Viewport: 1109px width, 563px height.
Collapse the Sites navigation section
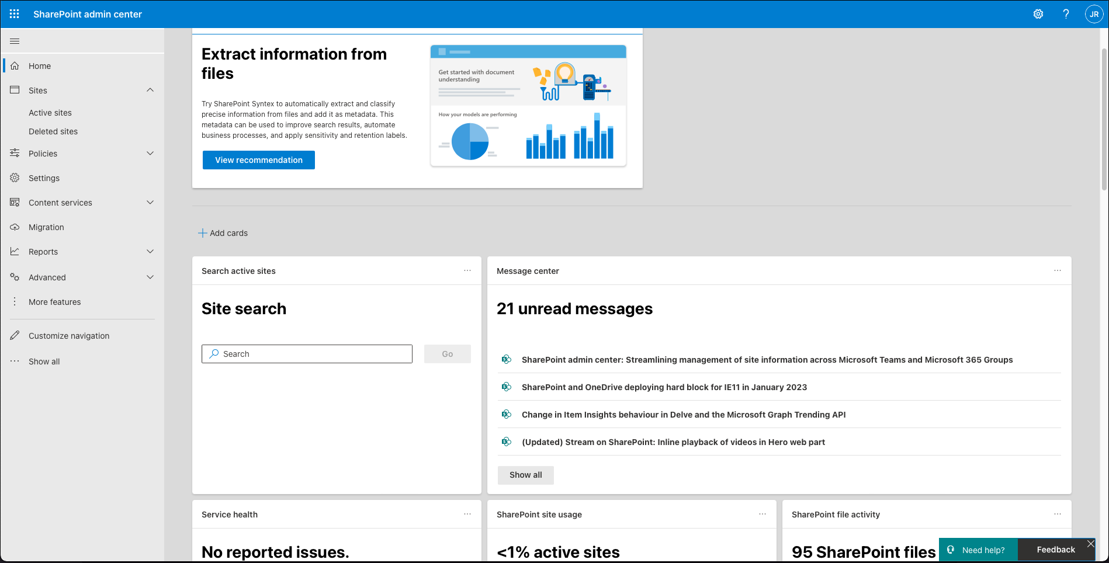pyautogui.click(x=150, y=90)
